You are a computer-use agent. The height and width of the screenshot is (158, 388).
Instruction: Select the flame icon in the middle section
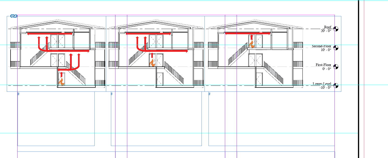153,62
